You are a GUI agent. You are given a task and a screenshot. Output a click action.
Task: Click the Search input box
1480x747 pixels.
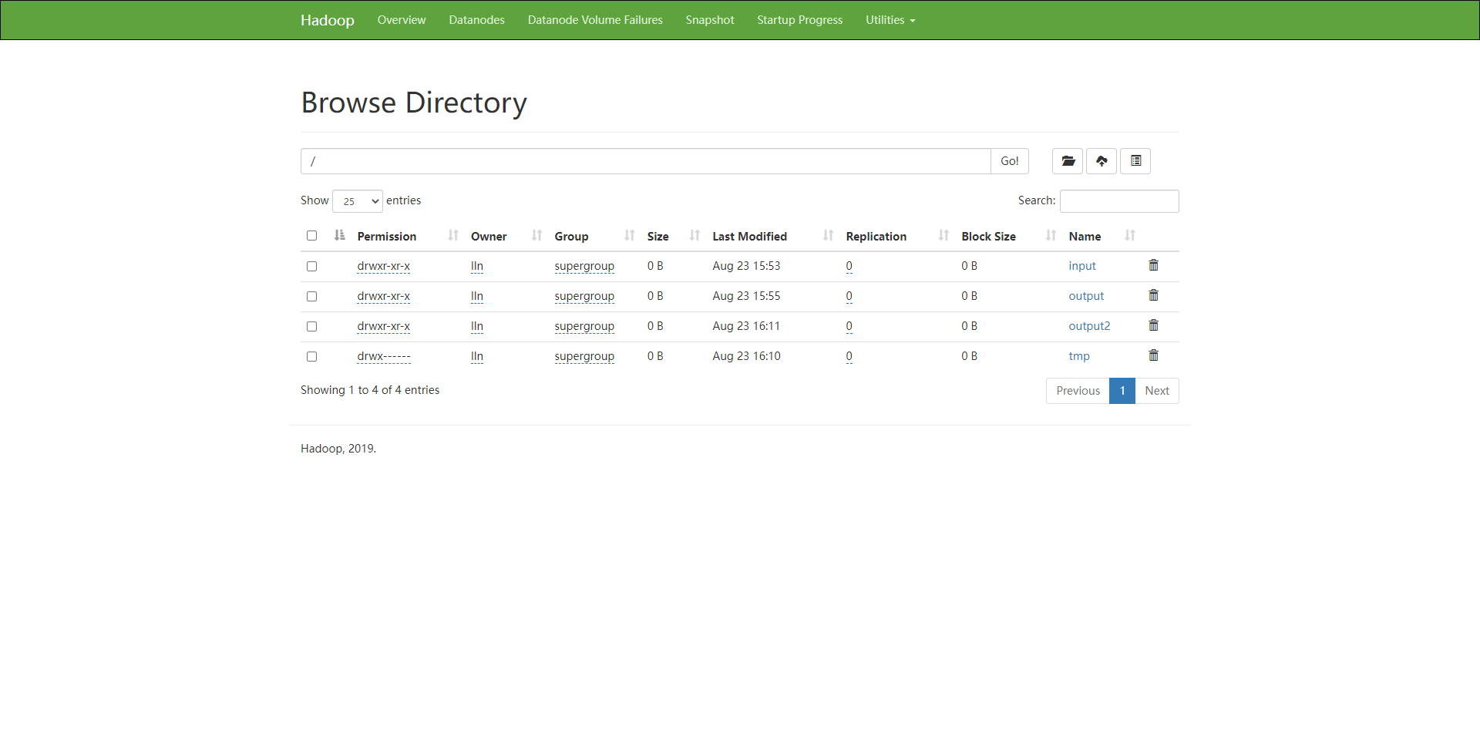(x=1119, y=201)
